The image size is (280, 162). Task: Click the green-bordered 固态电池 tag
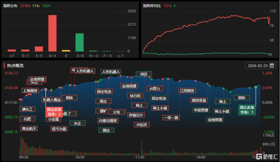tap(159, 98)
